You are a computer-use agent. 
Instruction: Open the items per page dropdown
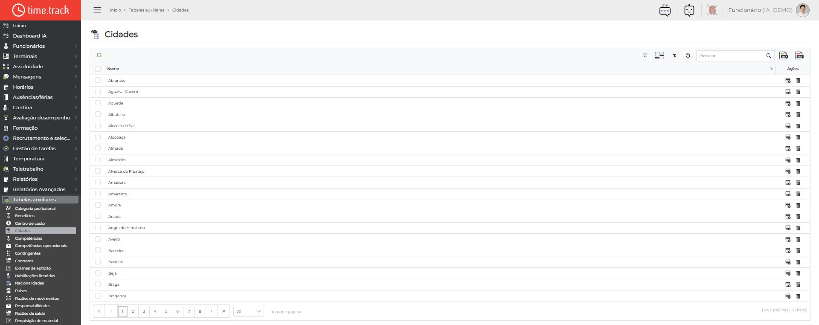248,311
